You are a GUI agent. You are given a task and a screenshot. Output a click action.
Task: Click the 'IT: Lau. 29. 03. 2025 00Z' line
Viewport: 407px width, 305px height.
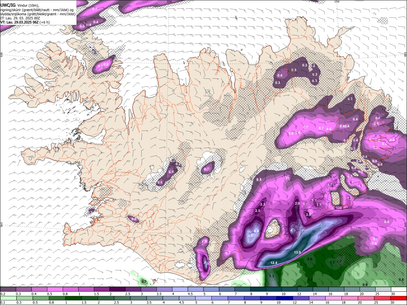point(20,18)
